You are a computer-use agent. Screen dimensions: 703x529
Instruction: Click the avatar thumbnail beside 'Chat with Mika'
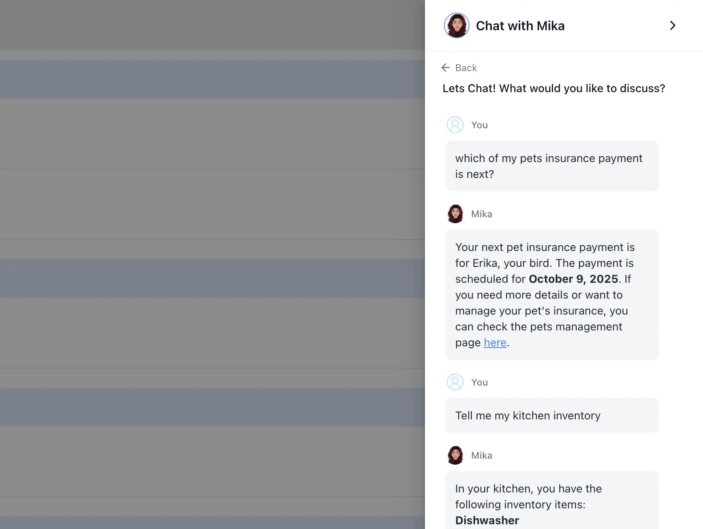(456, 25)
